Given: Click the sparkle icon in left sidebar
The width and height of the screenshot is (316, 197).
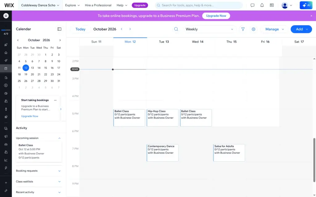Looking at the screenshot, I should (x=6, y=61).
